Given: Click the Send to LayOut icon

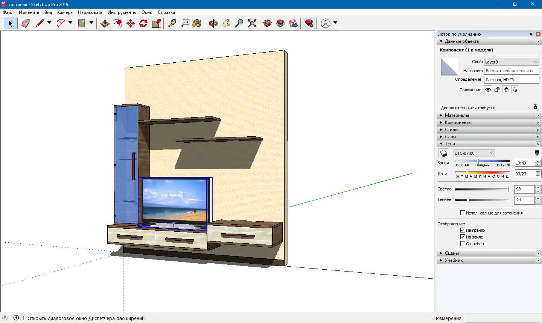Looking at the screenshot, I should [x=293, y=23].
